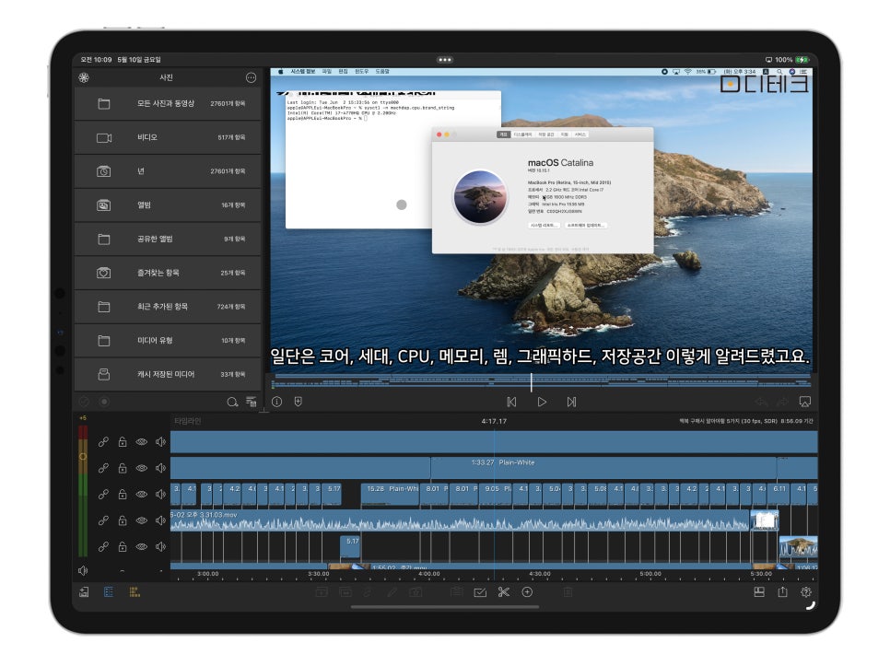
Task: Jump to previous edit in preview controls
Action: pyautogui.click(x=511, y=402)
